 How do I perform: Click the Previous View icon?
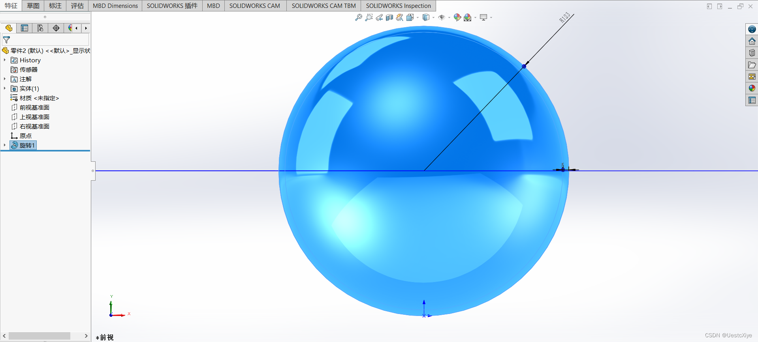379,17
